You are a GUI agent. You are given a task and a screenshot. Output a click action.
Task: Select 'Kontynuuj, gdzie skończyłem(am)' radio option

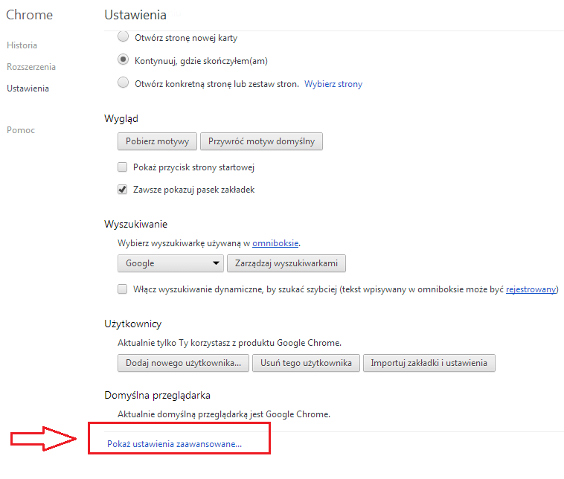tap(123, 60)
